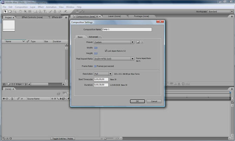
Task: Switch to the Advanced tab
Action: click(93, 37)
